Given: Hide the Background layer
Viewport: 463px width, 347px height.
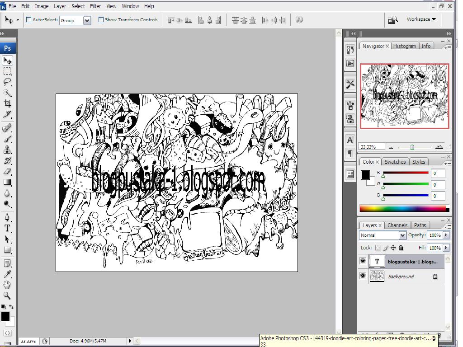Looking at the screenshot, I should tap(363, 276).
